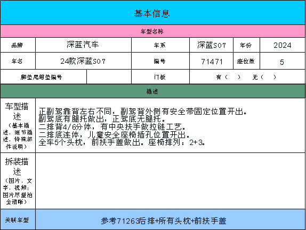Select the 24款深蓝S07 car name cell
306x230 pixels.
click(x=83, y=61)
